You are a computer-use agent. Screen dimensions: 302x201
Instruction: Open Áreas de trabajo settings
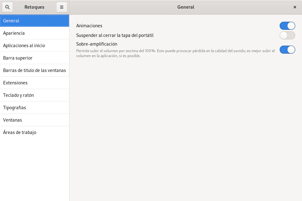point(34,132)
